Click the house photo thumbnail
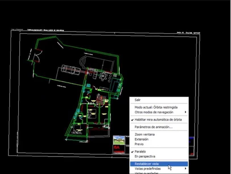Screen dimensions: 231x174 click(119, 140)
